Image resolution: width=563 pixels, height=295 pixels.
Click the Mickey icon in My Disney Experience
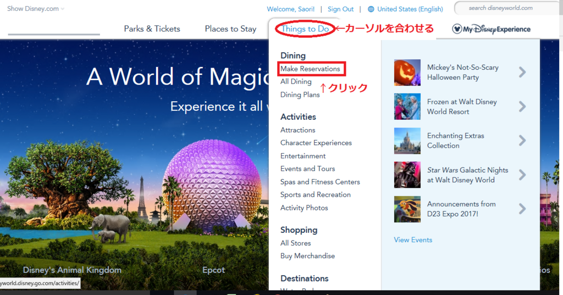[x=457, y=29]
